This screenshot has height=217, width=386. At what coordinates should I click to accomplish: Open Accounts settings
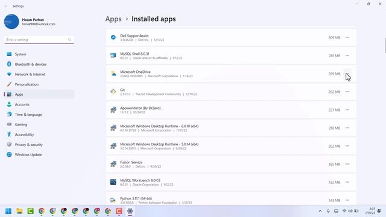tap(39, 104)
